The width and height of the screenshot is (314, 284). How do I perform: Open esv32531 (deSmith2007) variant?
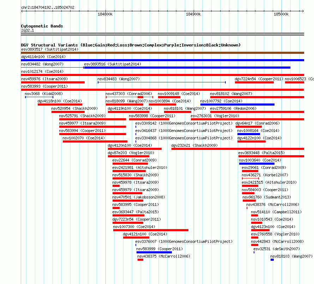254,252
